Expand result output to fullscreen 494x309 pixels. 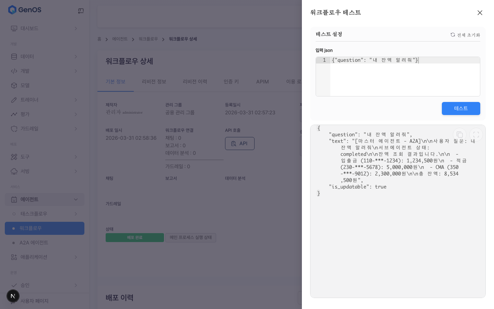[x=476, y=135]
